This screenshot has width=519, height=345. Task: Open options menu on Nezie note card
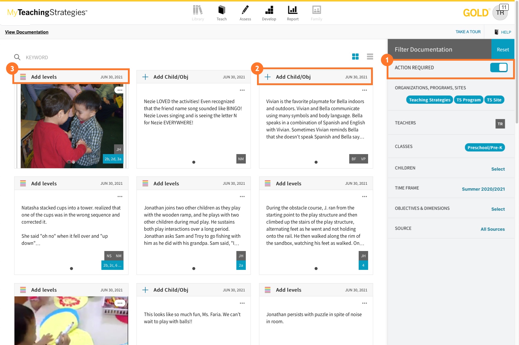click(242, 90)
